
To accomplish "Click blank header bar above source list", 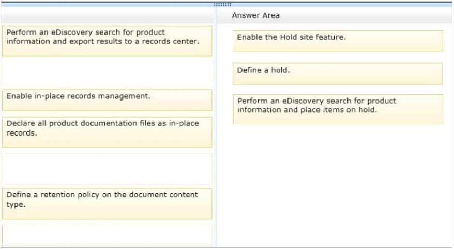I will coord(107,15).
